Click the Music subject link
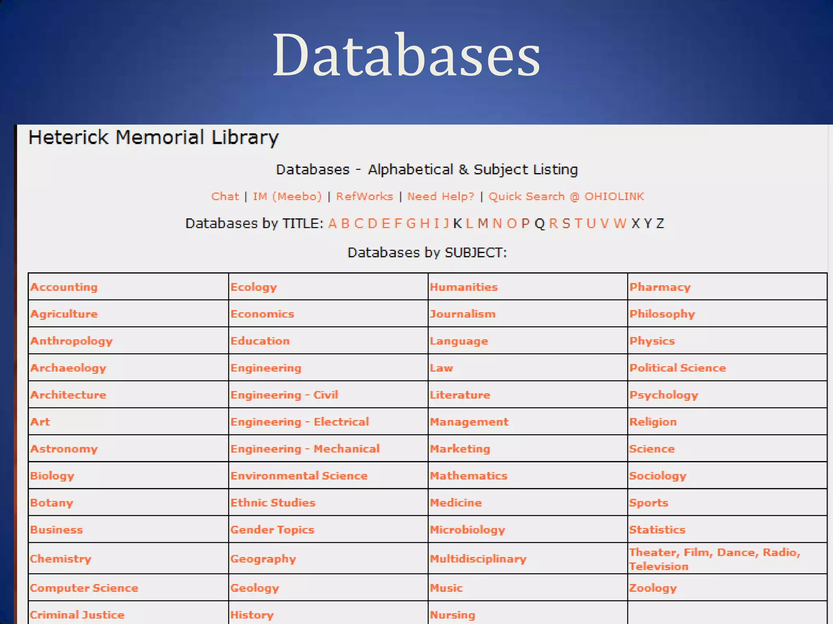 447,588
